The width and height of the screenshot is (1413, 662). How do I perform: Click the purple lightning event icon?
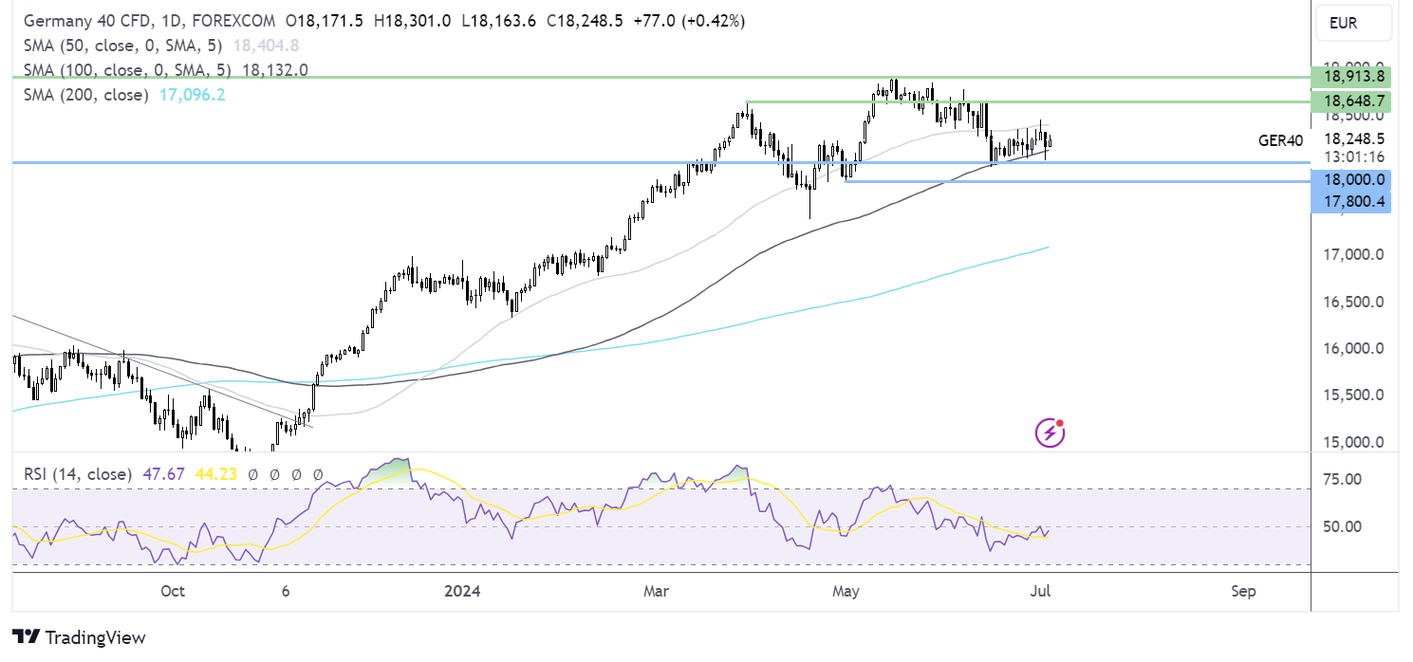(1050, 433)
